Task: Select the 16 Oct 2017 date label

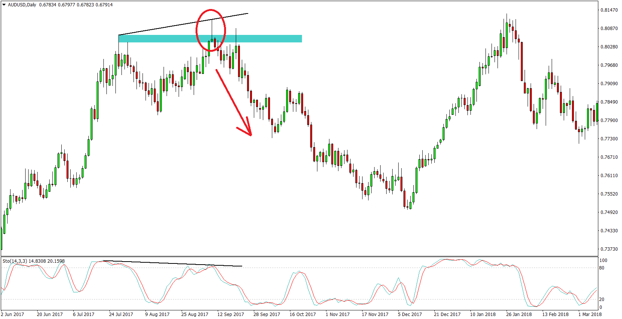Action: [303, 314]
